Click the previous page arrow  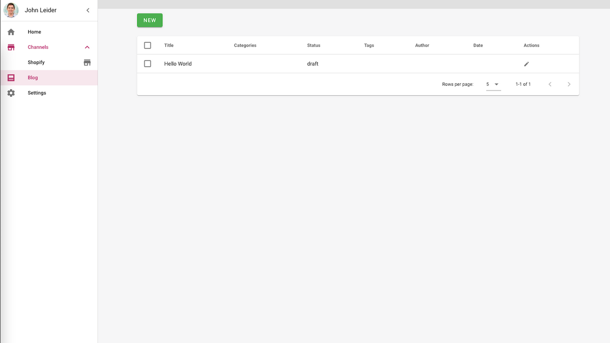point(550,84)
